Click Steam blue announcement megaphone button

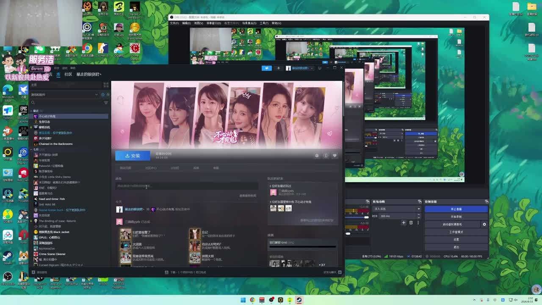(x=267, y=68)
